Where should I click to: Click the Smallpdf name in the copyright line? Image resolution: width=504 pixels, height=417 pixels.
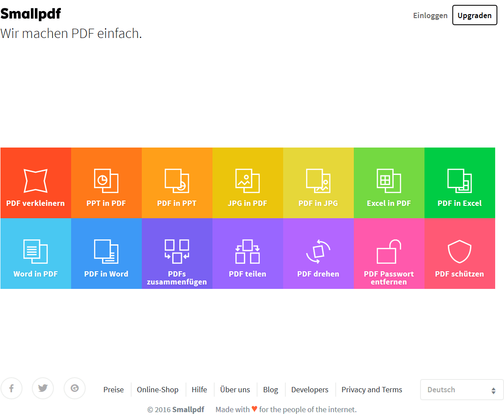tap(188, 409)
